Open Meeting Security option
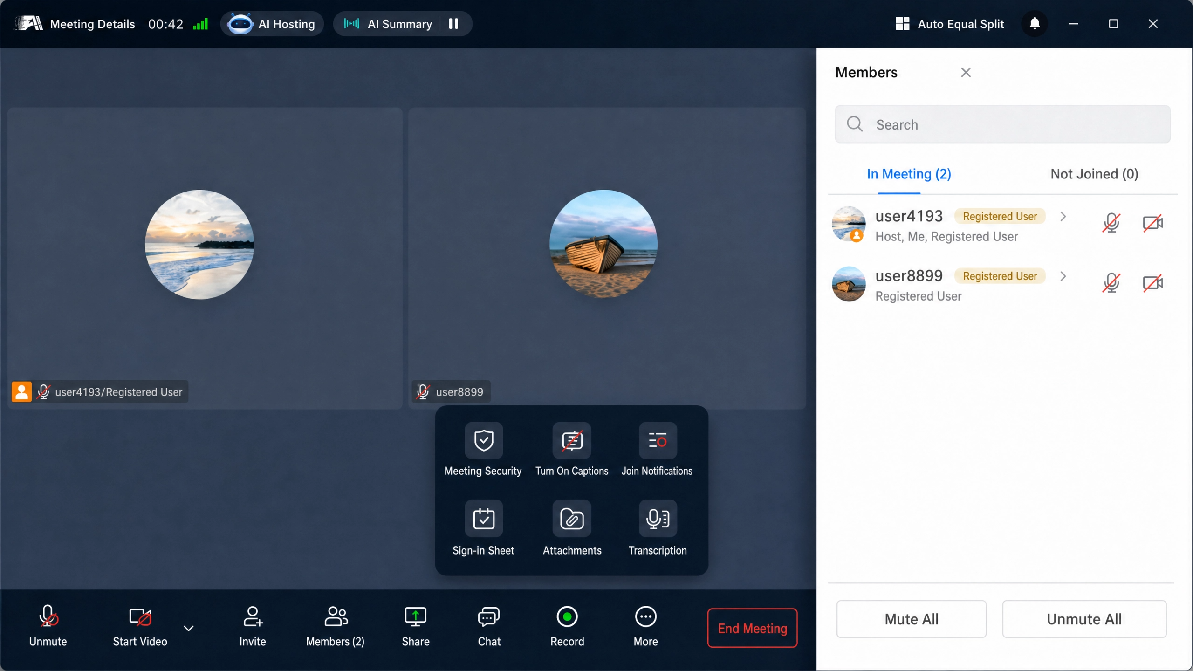 (x=483, y=449)
